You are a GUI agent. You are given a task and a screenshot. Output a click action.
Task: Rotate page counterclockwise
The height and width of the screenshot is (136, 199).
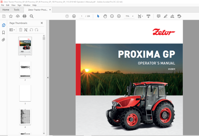coord(31,30)
